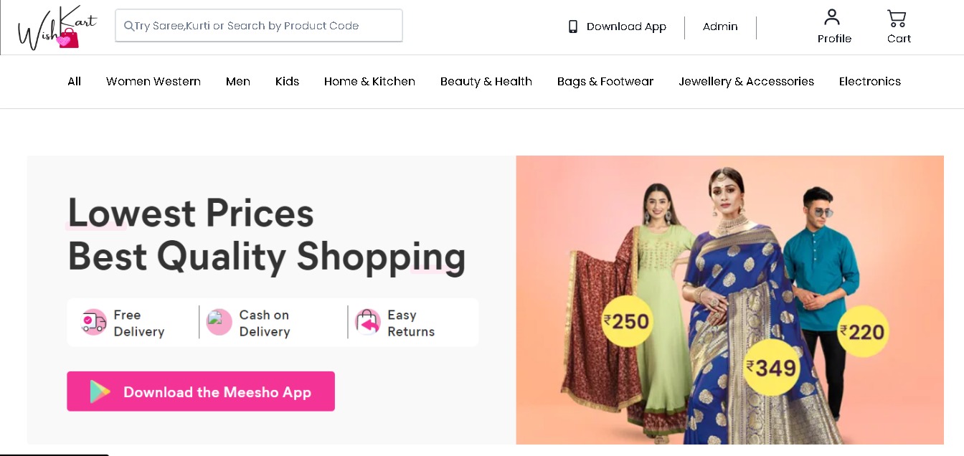This screenshot has width=964, height=456.
Task: Select the All categories option
Action: coord(74,81)
